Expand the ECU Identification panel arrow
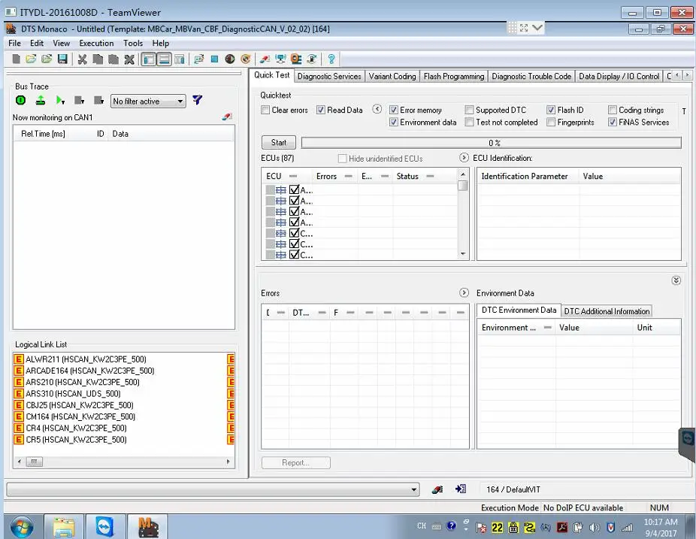The width and height of the screenshot is (696, 539). (465, 159)
